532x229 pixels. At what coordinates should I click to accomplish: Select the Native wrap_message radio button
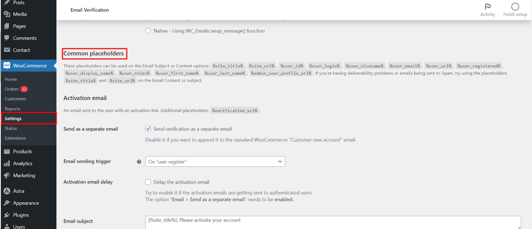[x=148, y=31]
